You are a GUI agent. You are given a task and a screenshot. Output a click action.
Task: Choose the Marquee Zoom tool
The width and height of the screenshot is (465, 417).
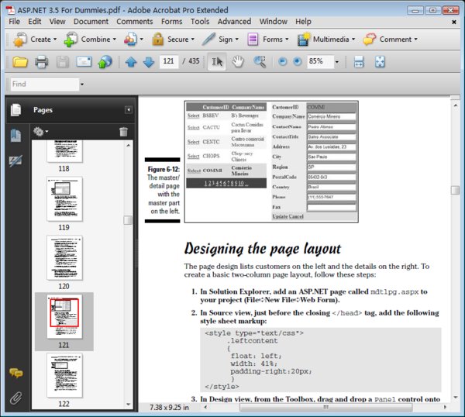[x=260, y=62]
